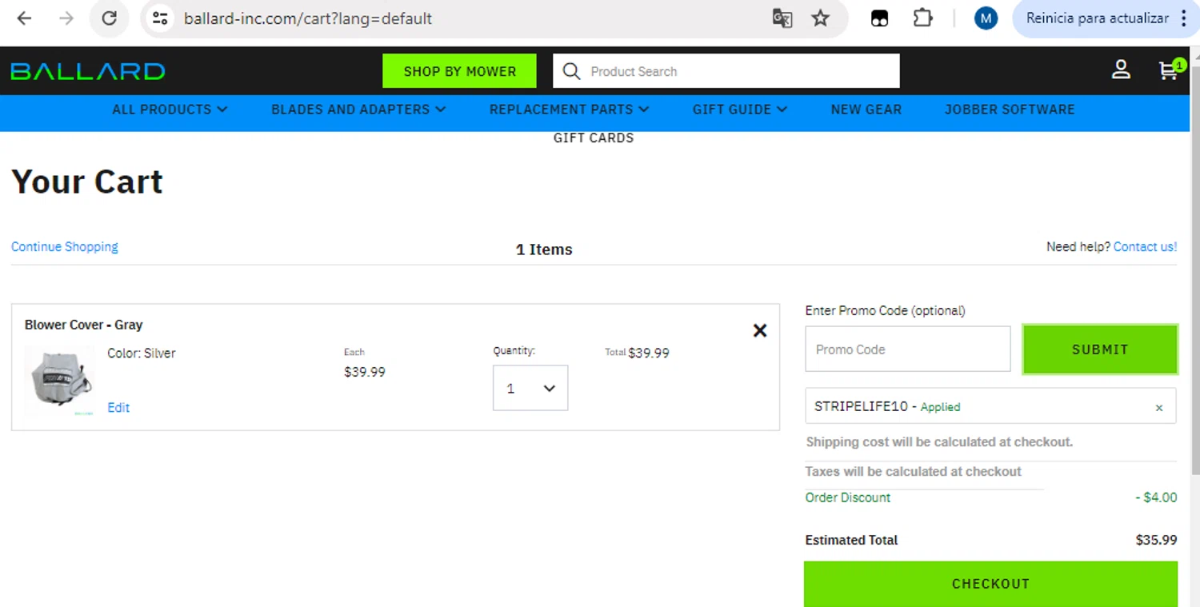
Task: Click Edit for the Blower Cover item
Action: click(118, 407)
